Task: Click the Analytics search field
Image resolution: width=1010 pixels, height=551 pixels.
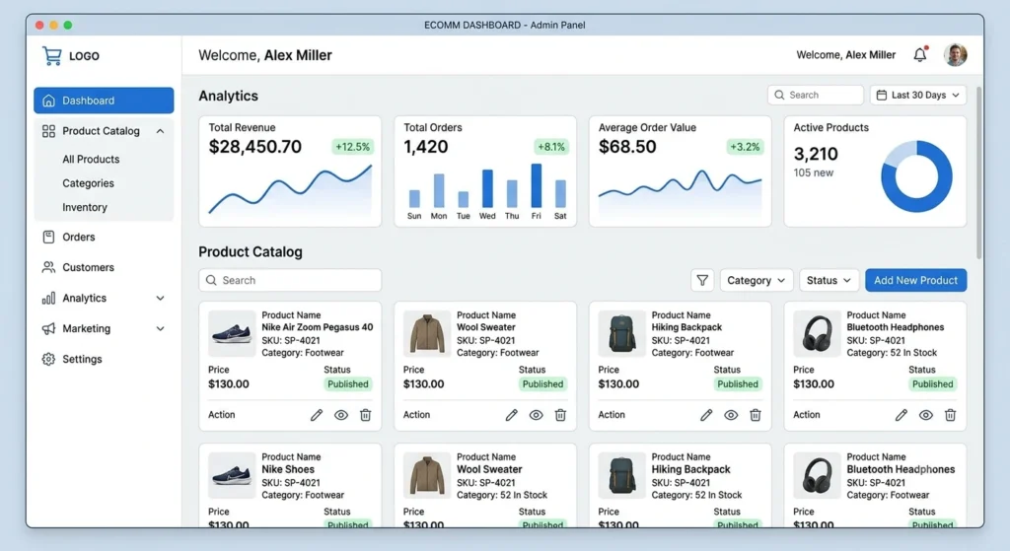Action: (x=816, y=95)
